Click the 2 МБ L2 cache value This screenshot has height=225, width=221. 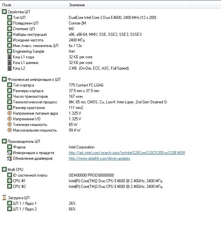tap(99, 68)
